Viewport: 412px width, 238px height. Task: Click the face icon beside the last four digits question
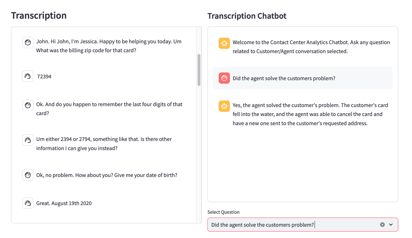pyautogui.click(x=28, y=105)
